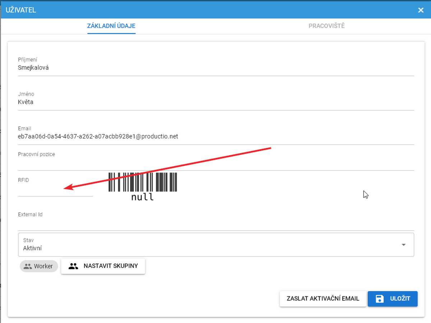This screenshot has height=323, width=431.
Task: Click the floppy disk save icon
Action: coord(380,299)
